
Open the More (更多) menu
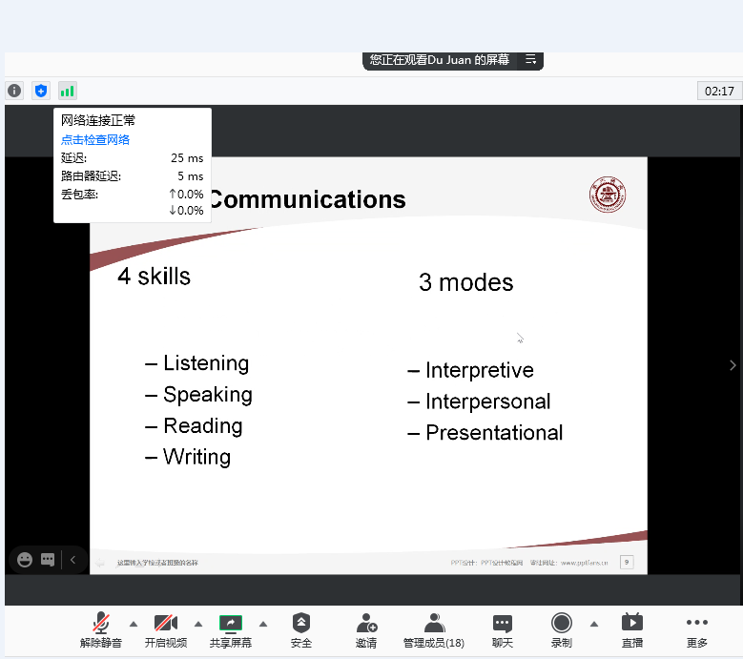point(697,630)
